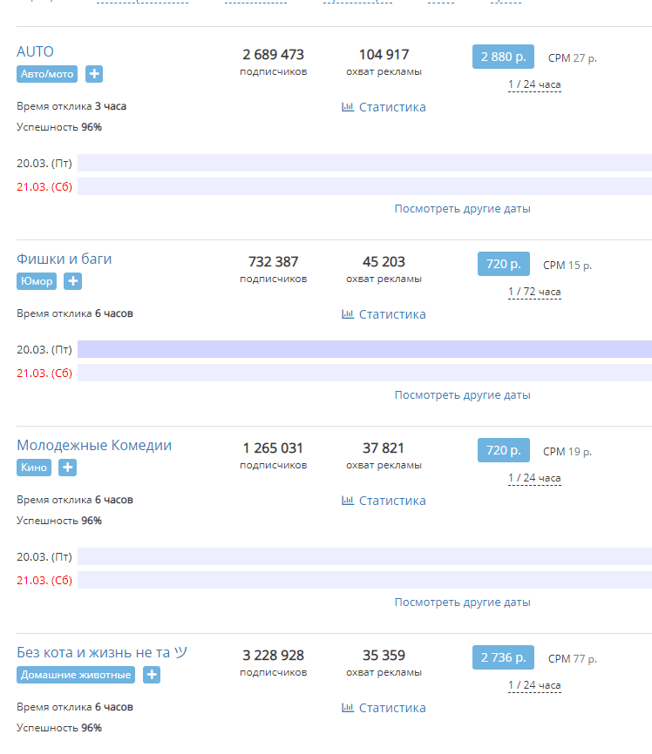Click plus icon next to Авто/мото tag
The height and width of the screenshot is (754, 652).
click(94, 74)
